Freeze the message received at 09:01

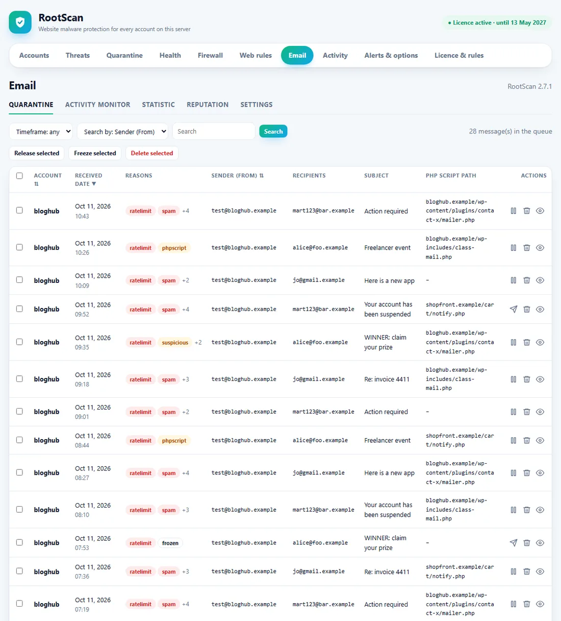tap(514, 412)
